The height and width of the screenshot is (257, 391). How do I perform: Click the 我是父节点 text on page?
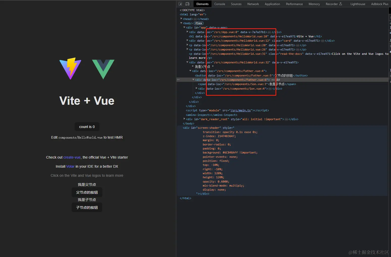(87, 185)
